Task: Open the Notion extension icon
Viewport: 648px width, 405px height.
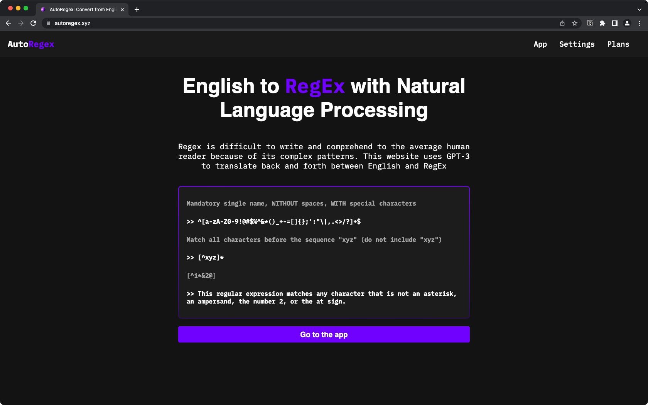Action: coord(590,23)
